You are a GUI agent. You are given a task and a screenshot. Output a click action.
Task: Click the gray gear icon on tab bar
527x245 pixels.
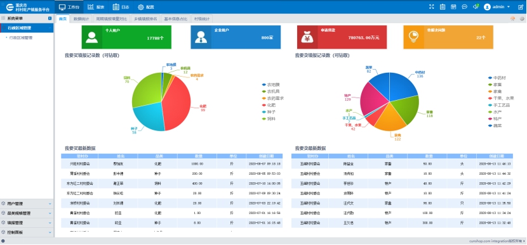point(522,19)
